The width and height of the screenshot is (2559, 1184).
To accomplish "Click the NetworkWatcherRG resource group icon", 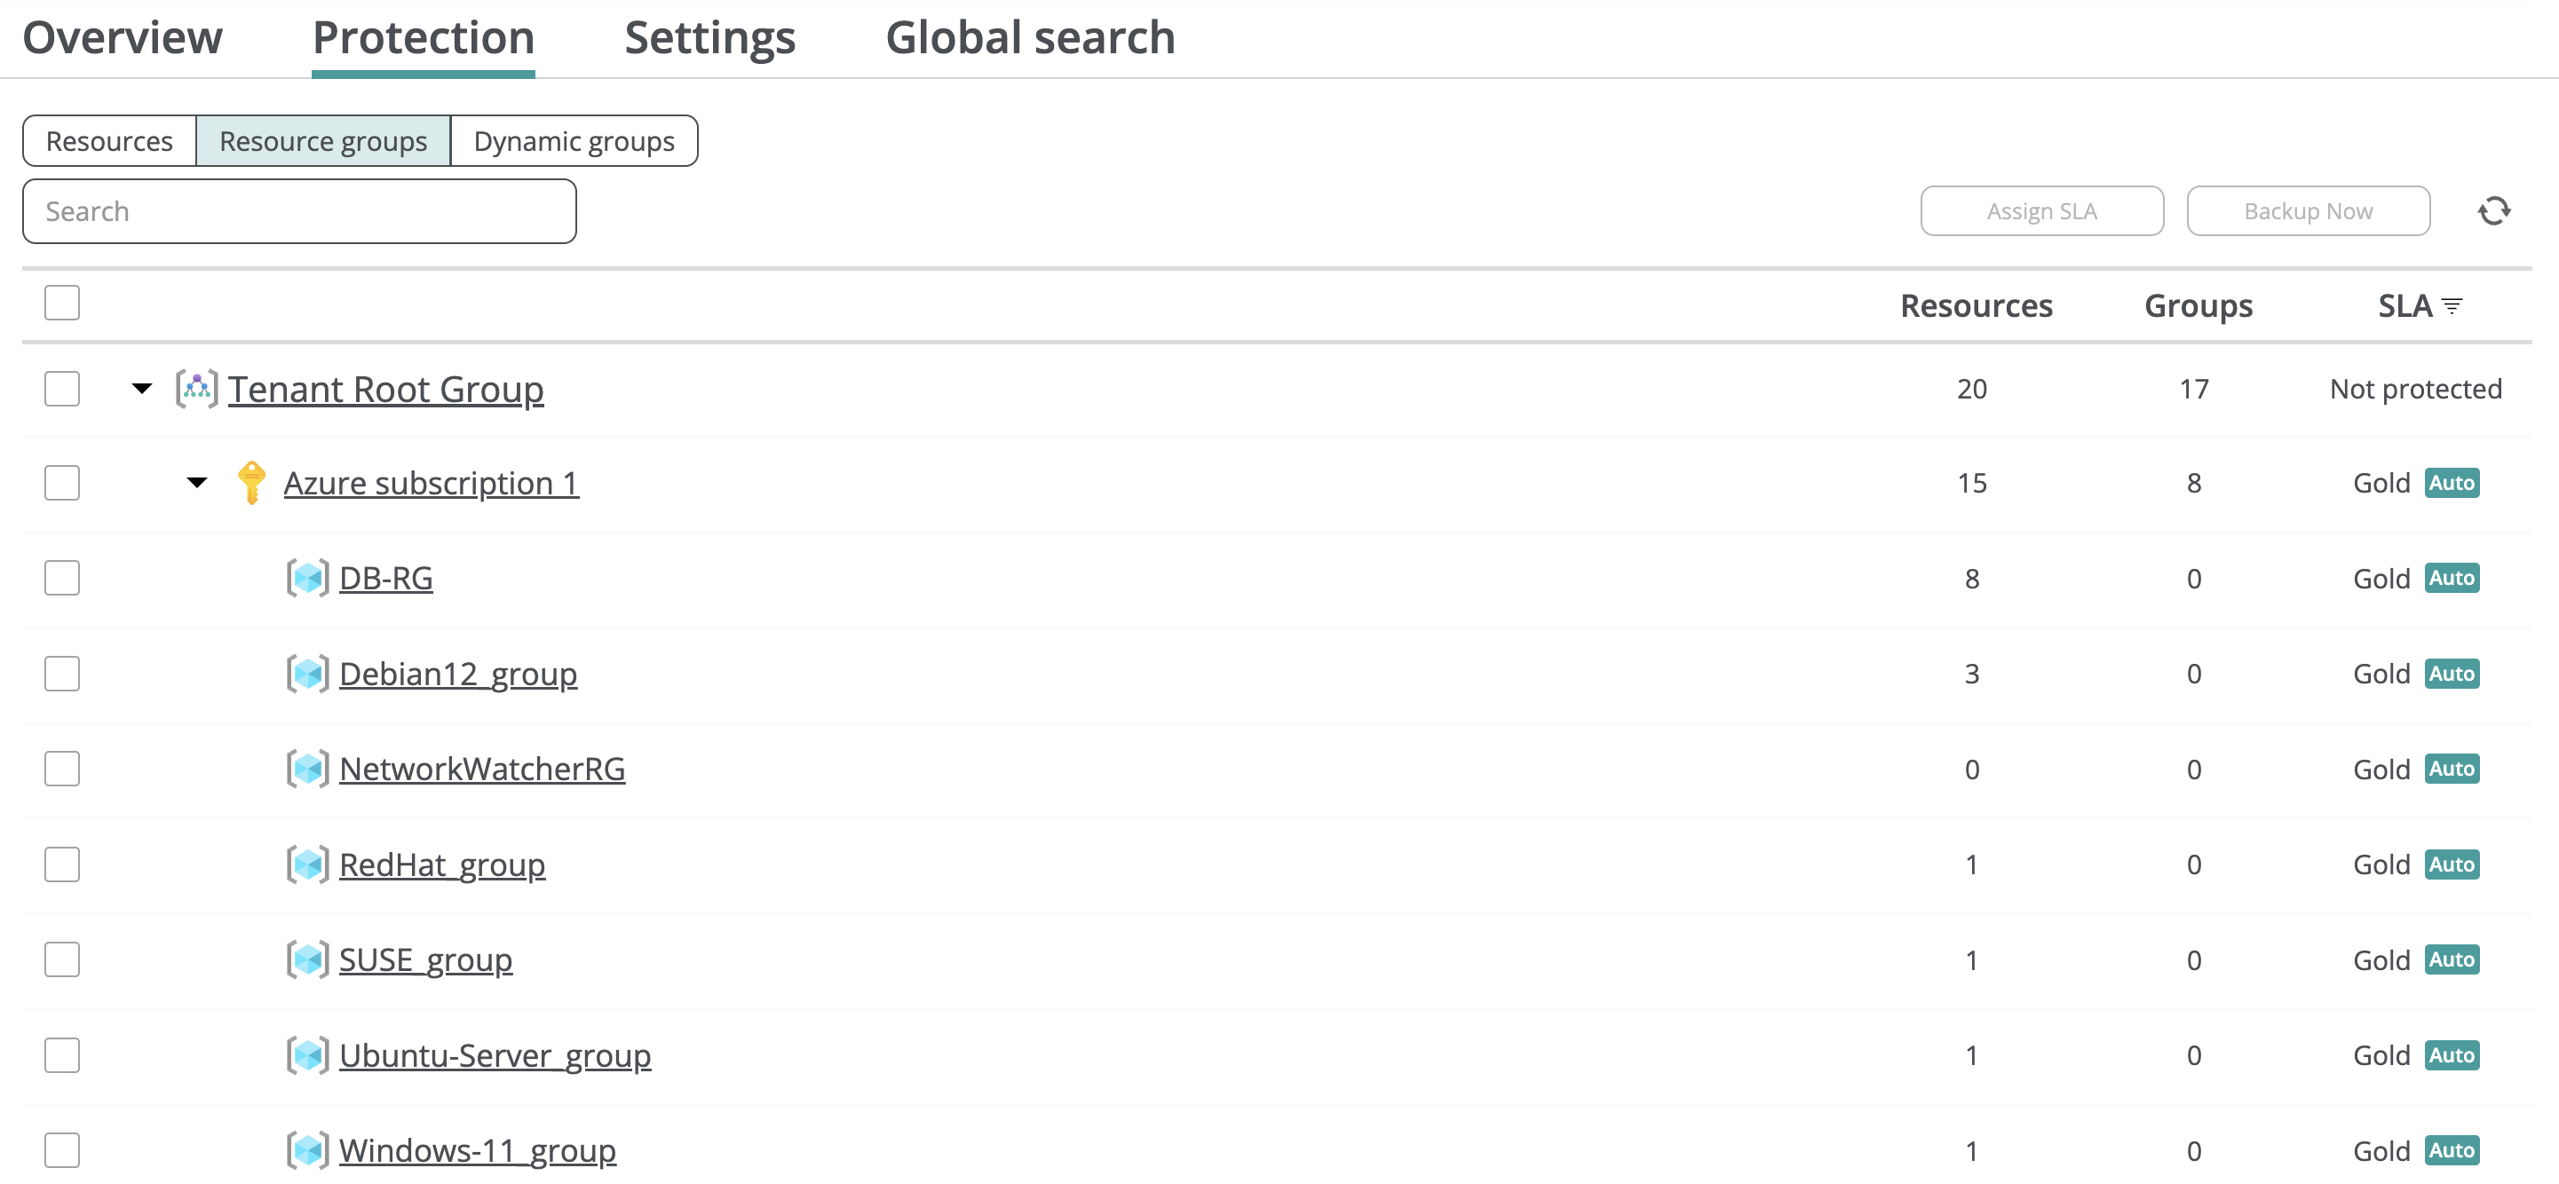I will 308,769.
